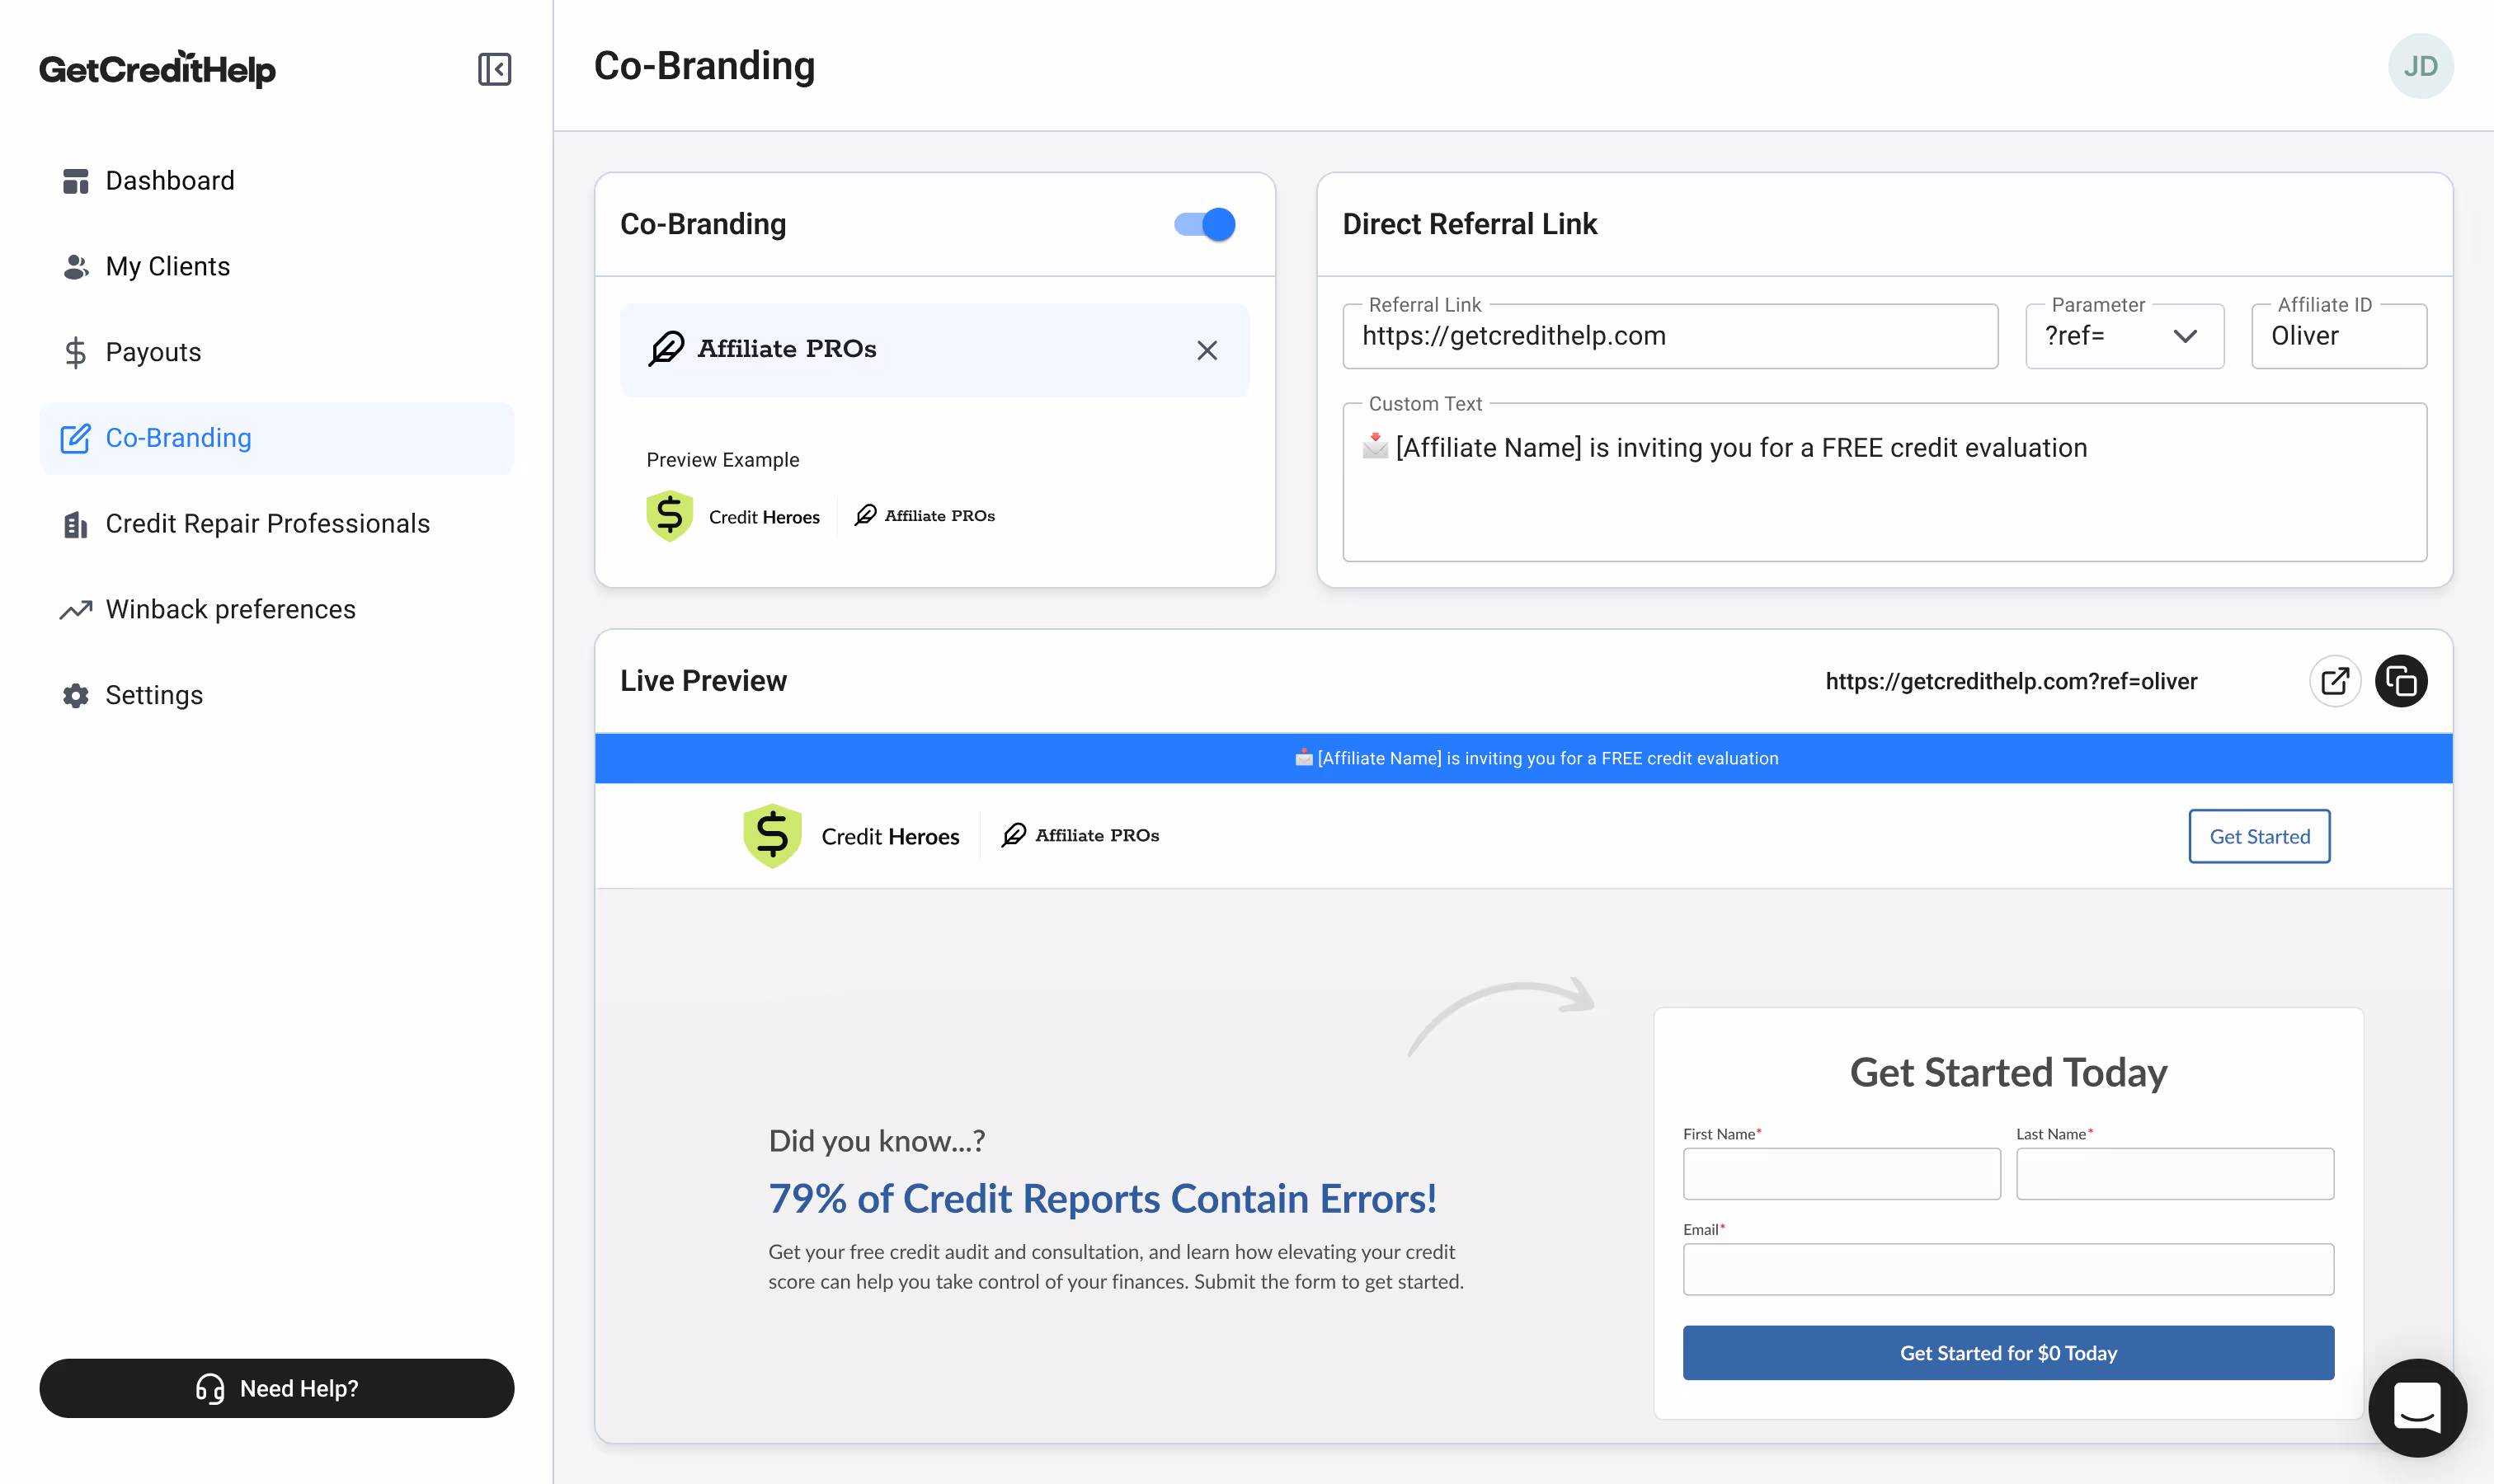The width and height of the screenshot is (2494, 1484).
Task: Open Winback preferences
Action: pyautogui.click(x=276, y=610)
